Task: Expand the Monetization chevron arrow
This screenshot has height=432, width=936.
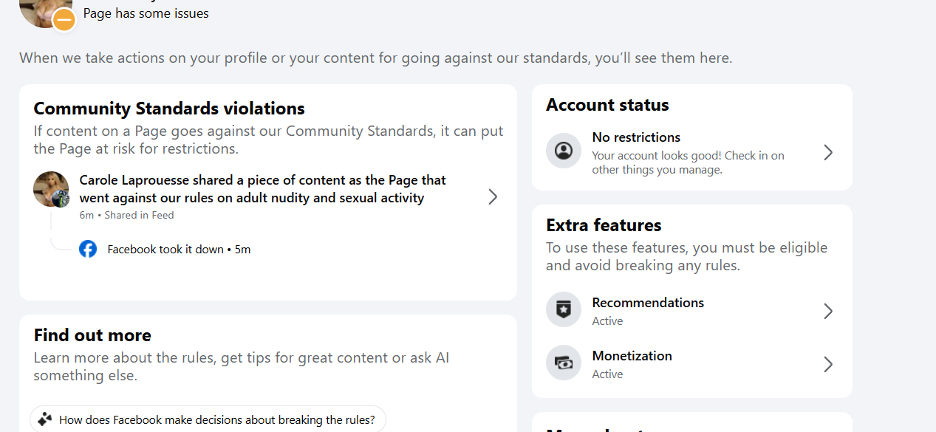Action: pos(828,364)
